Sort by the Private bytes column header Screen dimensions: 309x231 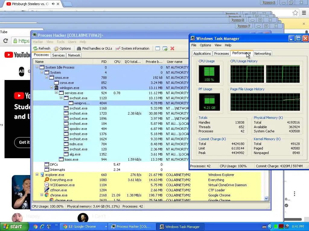coord(154,62)
